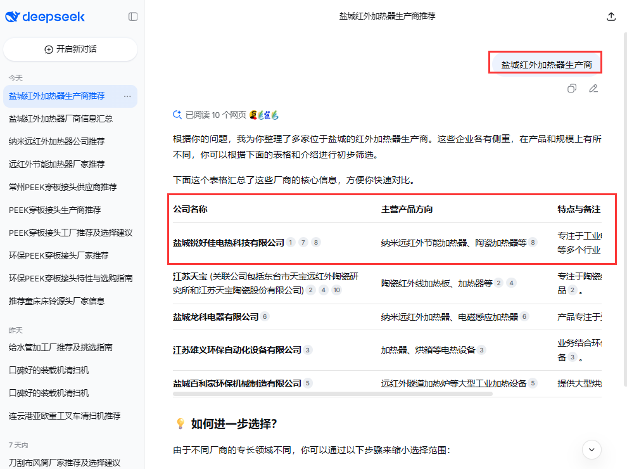Collapse the sidebar with the panel icon
Screen dimensions: 627x469
coord(133,17)
